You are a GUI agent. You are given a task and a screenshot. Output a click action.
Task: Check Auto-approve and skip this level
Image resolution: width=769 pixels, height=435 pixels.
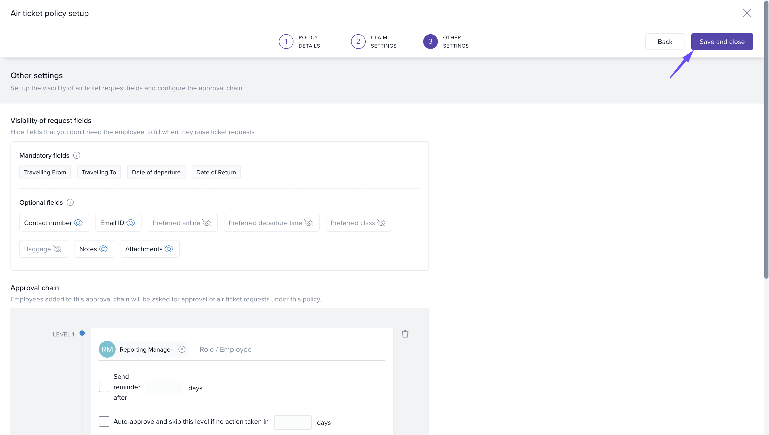pyautogui.click(x=104, y=421)
